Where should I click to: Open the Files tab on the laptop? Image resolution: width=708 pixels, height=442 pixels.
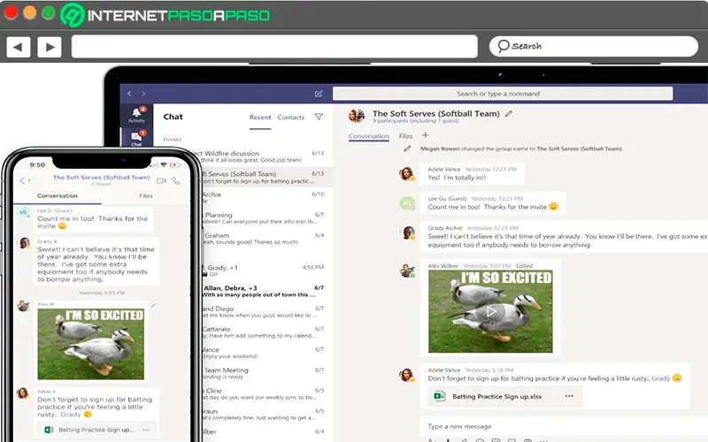coord(405,136)
